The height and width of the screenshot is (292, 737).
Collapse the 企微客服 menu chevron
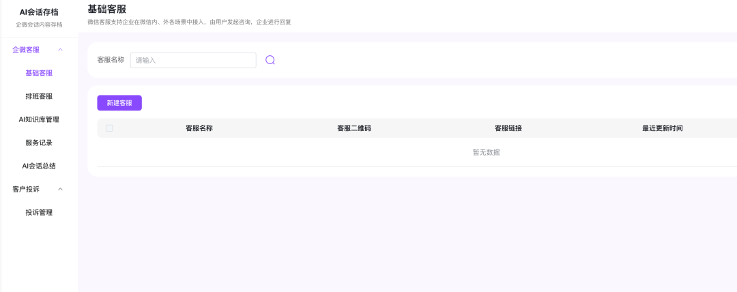(x=61, y=50)
